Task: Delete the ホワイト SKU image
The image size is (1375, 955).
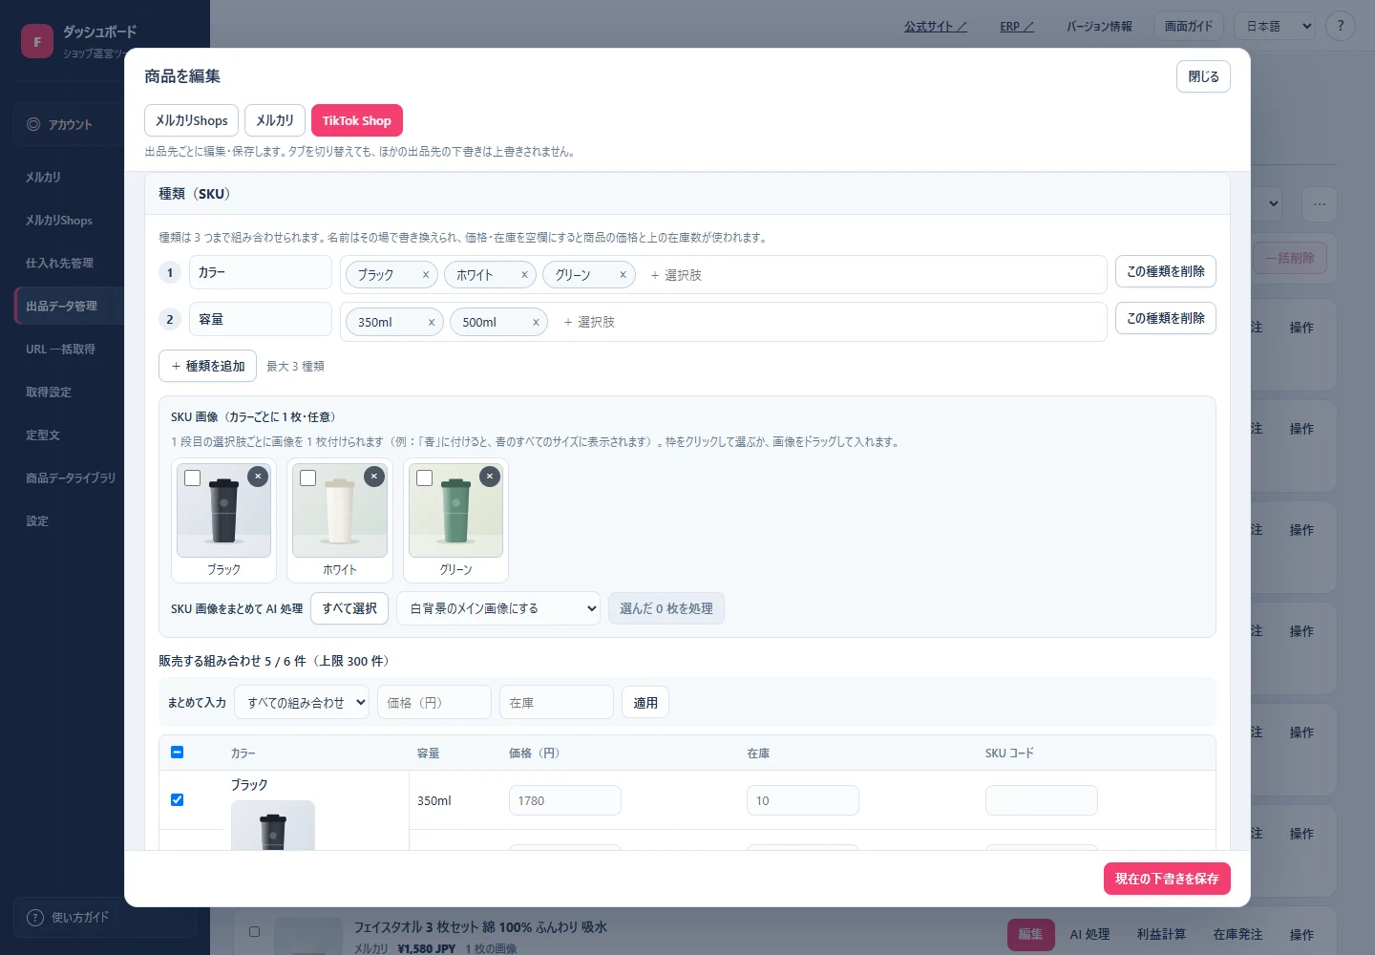Action: [x=374, y=477]
